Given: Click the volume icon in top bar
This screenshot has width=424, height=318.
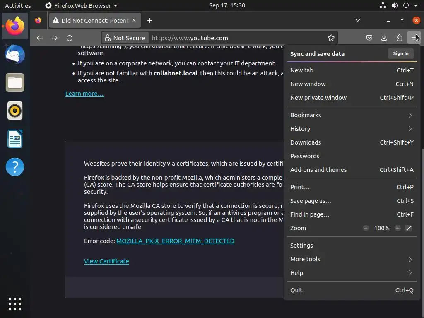Looking at the screenshot, I should click(x=395, y=5).
